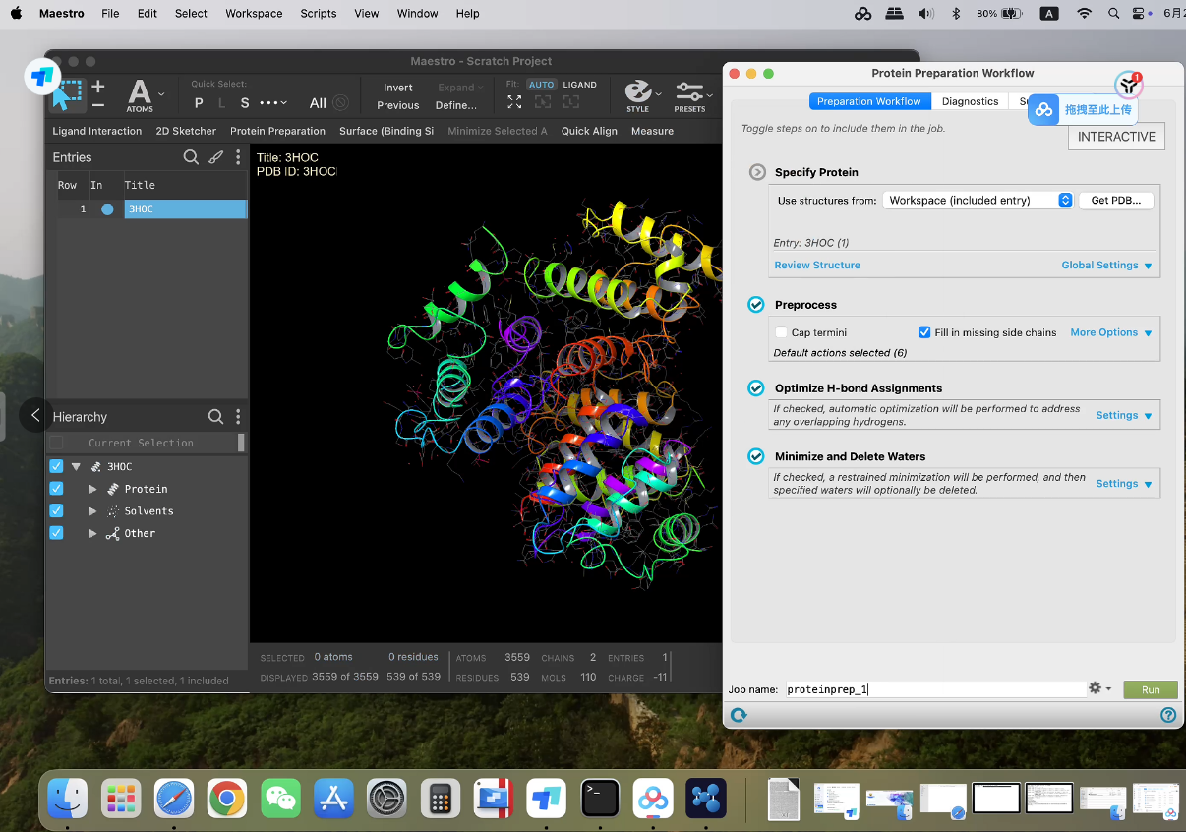Toggle the inclusion dot for entry 3HOC

107,208
